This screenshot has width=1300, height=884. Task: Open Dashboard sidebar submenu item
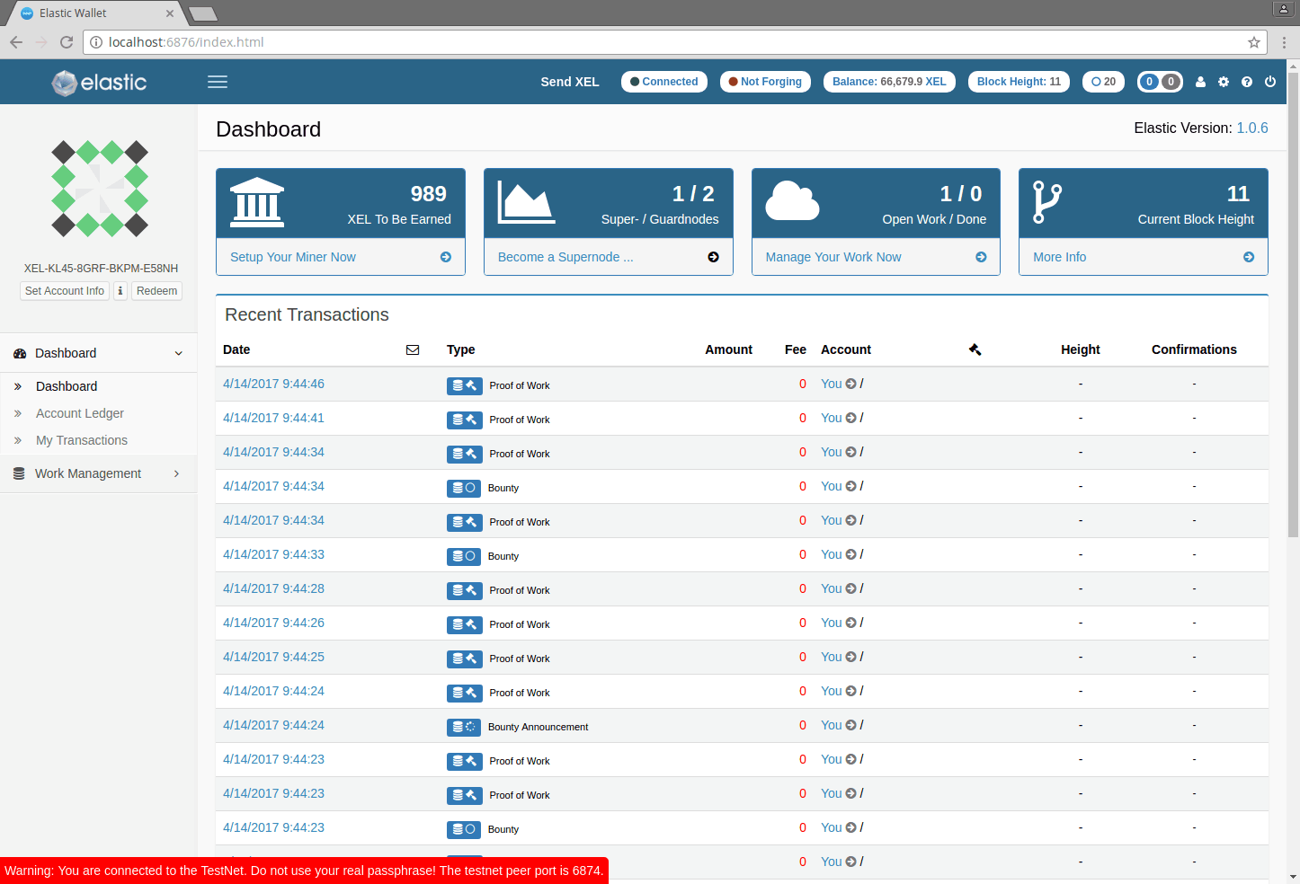point(67,386)
